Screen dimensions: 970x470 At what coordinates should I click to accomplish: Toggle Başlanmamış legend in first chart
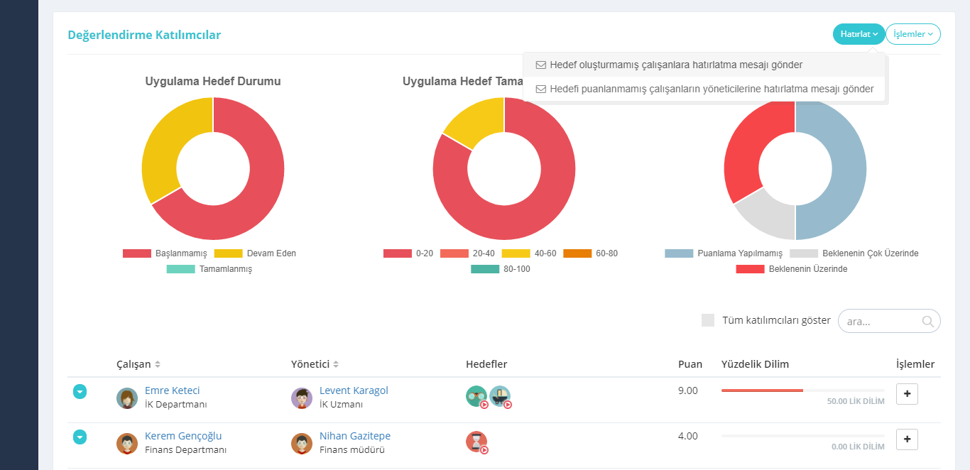[x=165, y=253]
